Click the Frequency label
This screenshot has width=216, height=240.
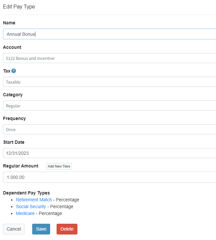[x=14, y=118]
